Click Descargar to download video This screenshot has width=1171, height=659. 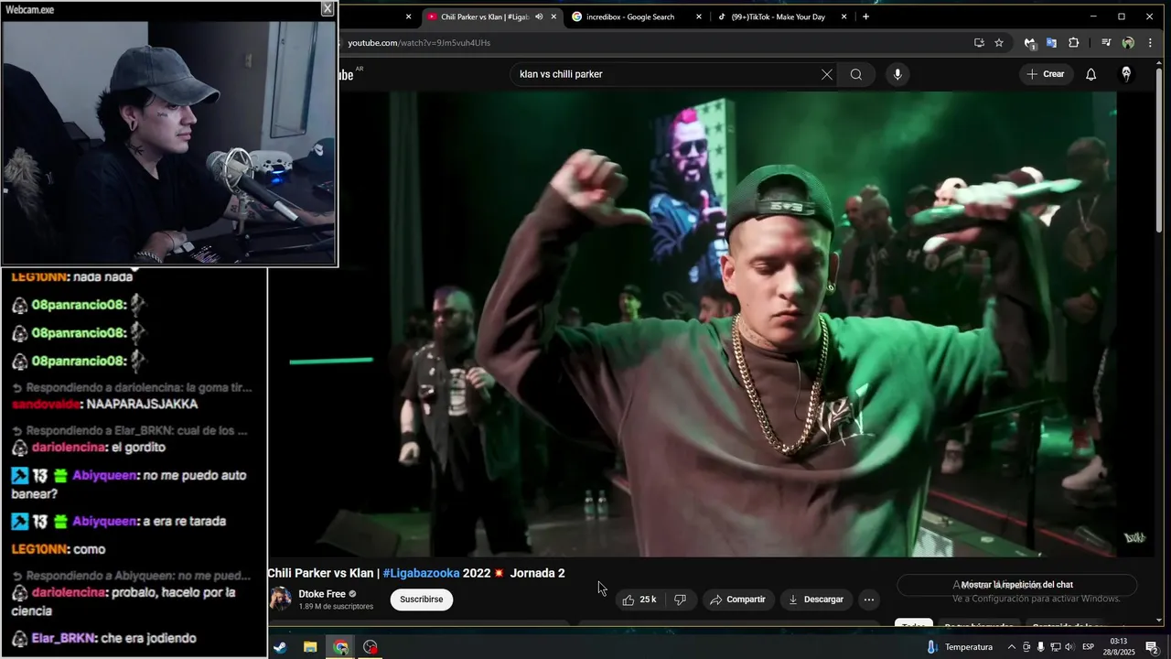(815, 600)
